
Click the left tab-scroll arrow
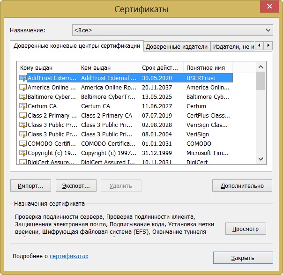click(260, 45)
